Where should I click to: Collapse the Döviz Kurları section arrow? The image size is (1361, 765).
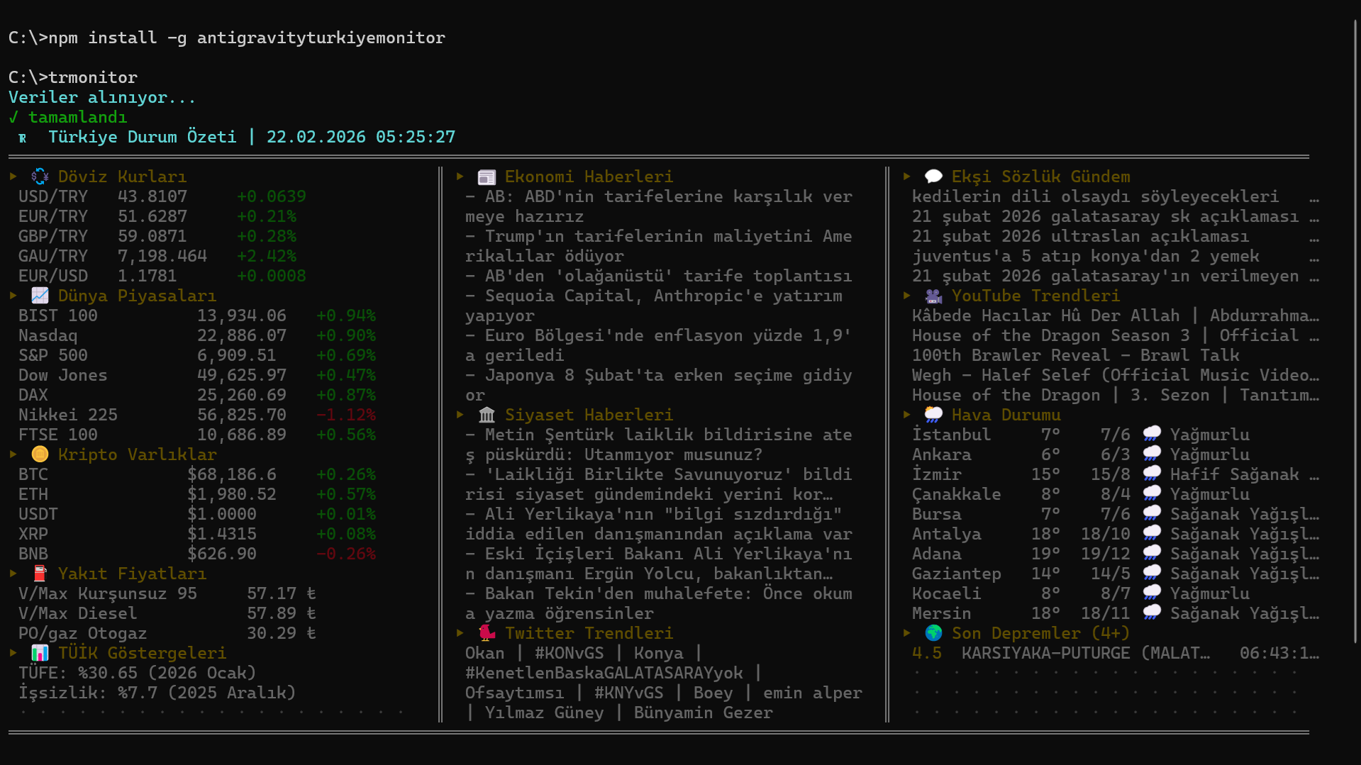coord(13,176)
